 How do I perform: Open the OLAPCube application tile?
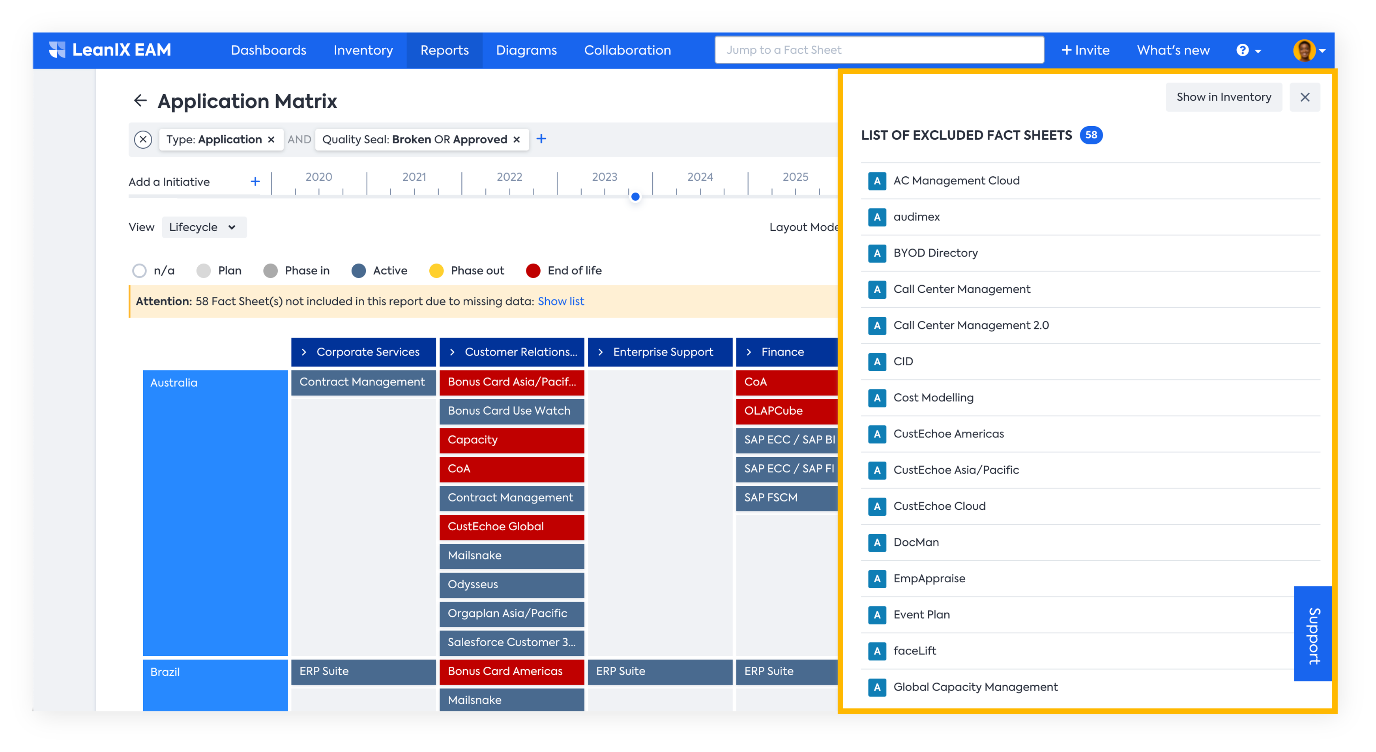786,411
